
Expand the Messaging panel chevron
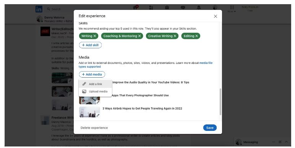click(286, 142)
